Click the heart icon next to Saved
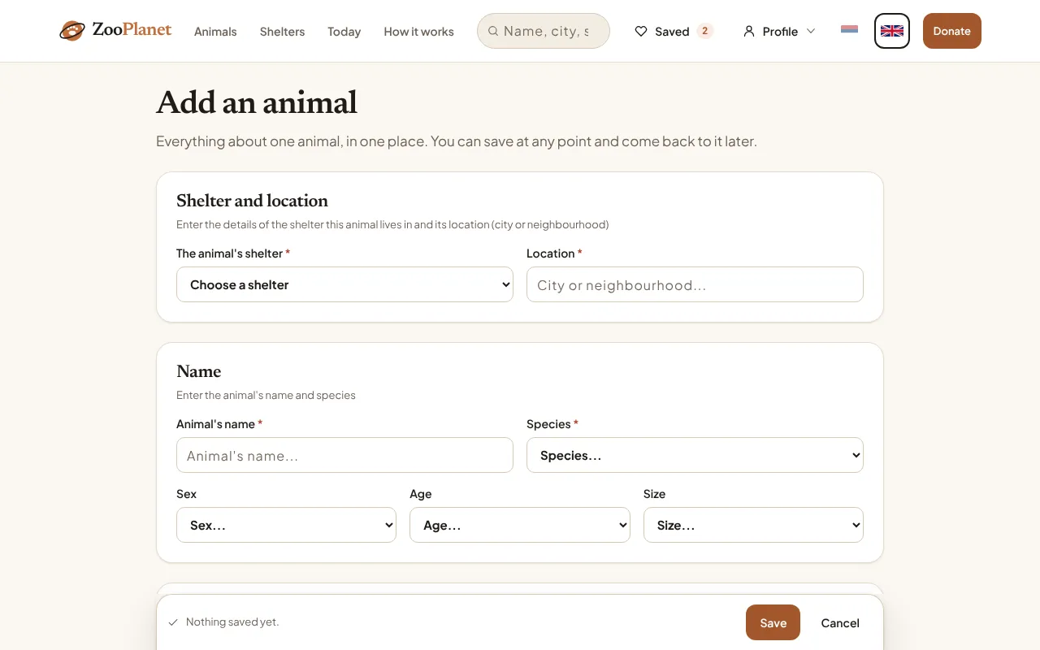 click(641, 31)
